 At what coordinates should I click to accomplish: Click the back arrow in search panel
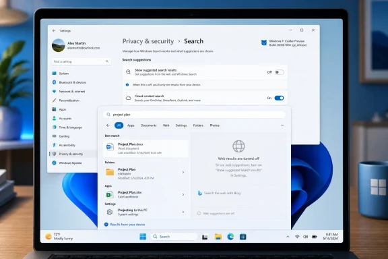(x=108, y=125)
